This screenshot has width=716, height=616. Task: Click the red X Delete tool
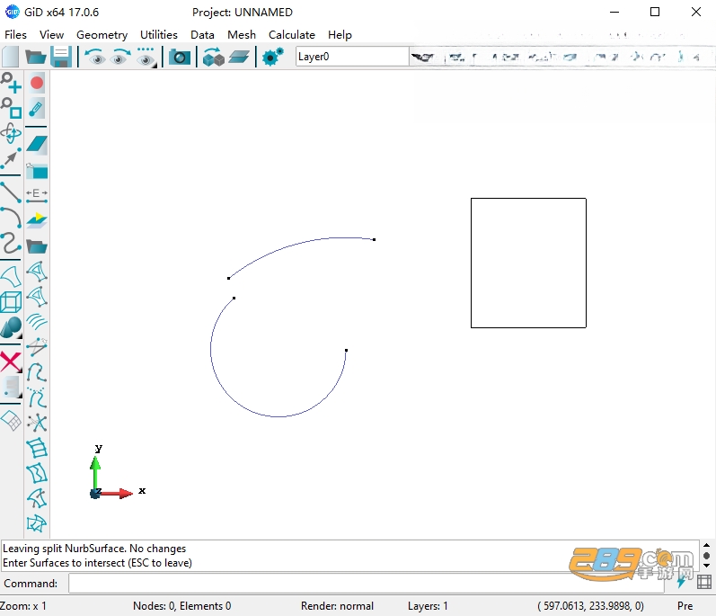[11, 362]
